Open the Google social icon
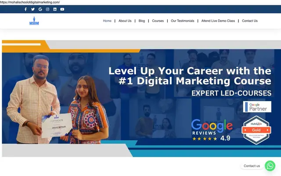281x176 pixels. click(x=40, y=9)
